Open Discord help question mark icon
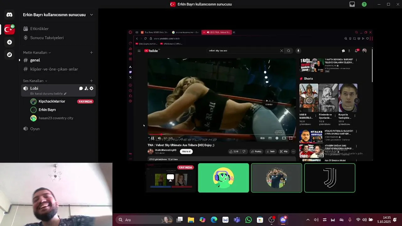Viewport: 402px width, 226px height. [x=364, y=4]
